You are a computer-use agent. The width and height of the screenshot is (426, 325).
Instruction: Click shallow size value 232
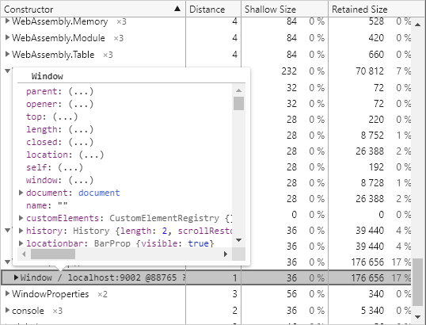click(x=289, y=71)
